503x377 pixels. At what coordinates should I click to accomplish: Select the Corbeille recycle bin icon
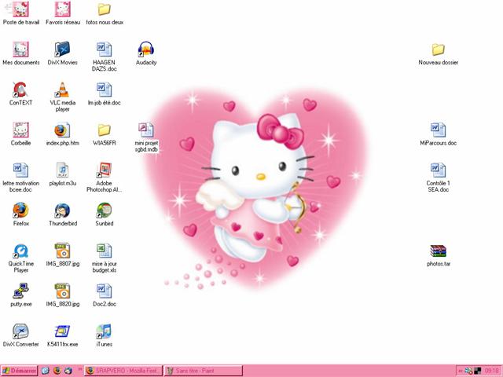point(20,130)
